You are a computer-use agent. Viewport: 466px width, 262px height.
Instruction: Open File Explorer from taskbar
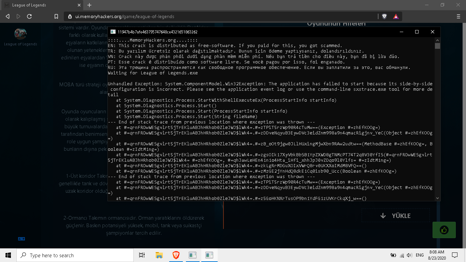159,255
